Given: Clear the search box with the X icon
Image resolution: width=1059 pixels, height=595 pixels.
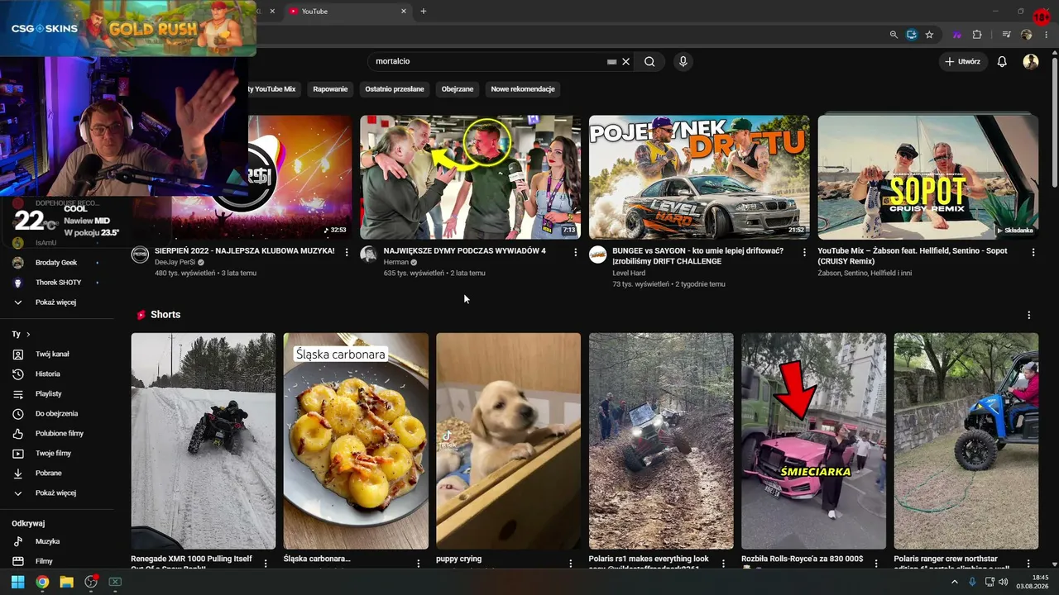Looking at the screenshot, I should pos(626,61).
